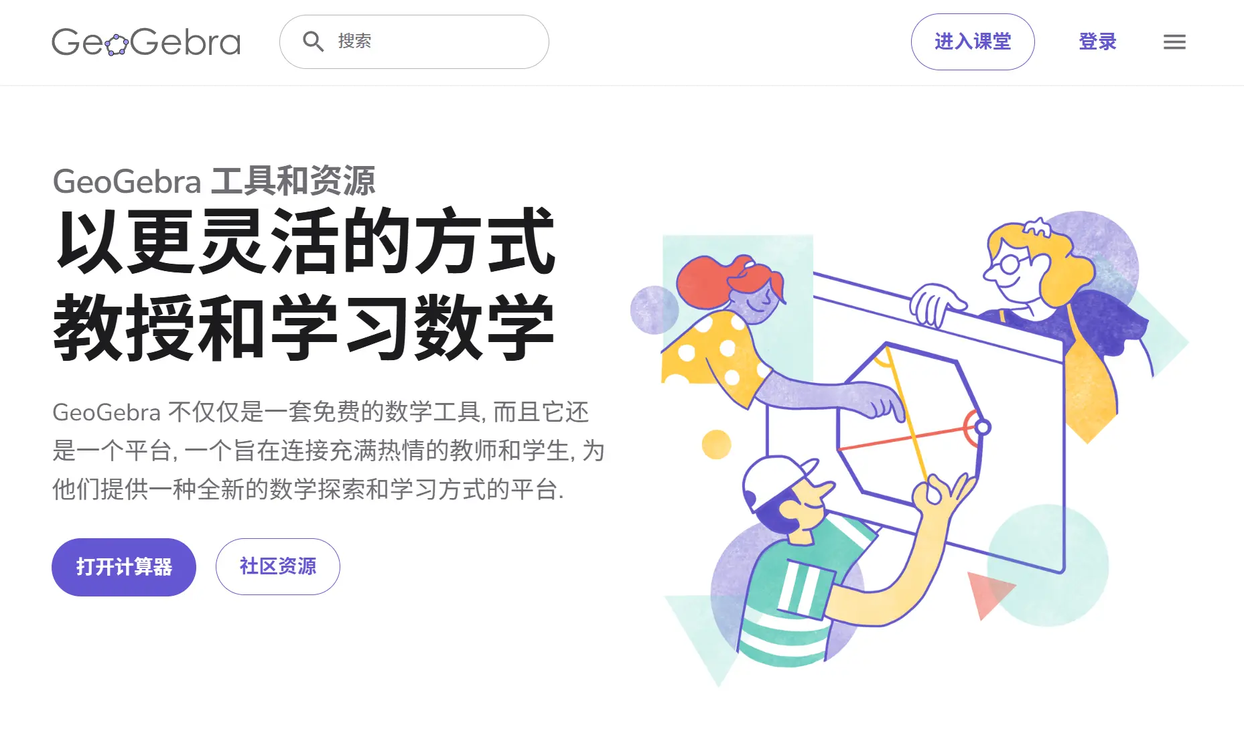Image resolution: width=1244 pixels, height=729 pixels.
Task: Click the heading 以更灵活的方式
Action: [x=305, y=242]
